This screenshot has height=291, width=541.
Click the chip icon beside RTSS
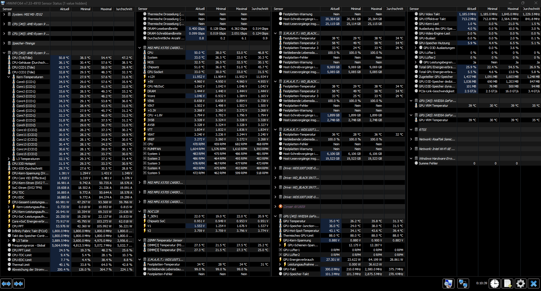click(x=416, y=130)
